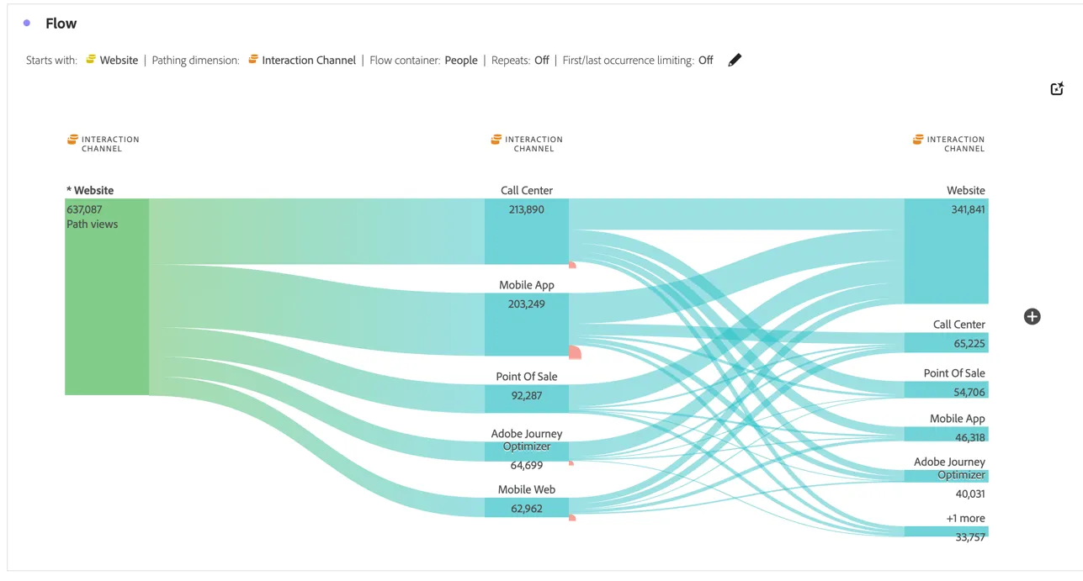Expand the '+1 more' node in last column
The width and height of the screenshot is (1083, 581).
(947, 531)
